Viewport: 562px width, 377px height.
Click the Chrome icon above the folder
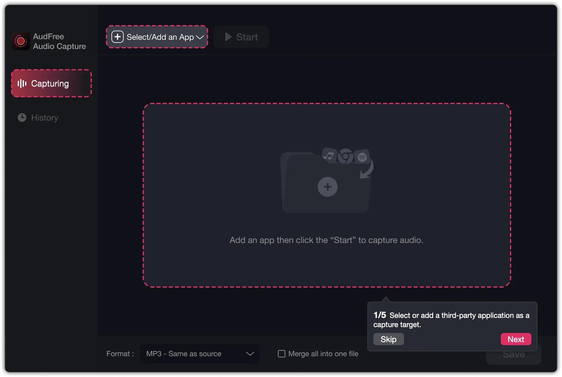346,157
